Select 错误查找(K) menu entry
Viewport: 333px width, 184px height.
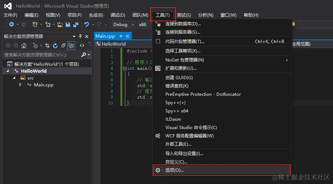coord(221,86)
